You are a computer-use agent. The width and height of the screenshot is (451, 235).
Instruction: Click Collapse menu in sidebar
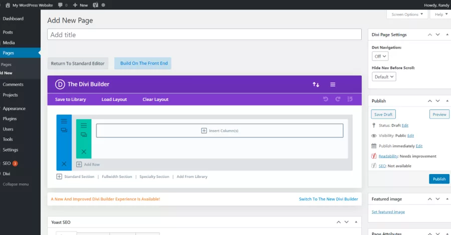pyautogui.click(x=16, y=184)
